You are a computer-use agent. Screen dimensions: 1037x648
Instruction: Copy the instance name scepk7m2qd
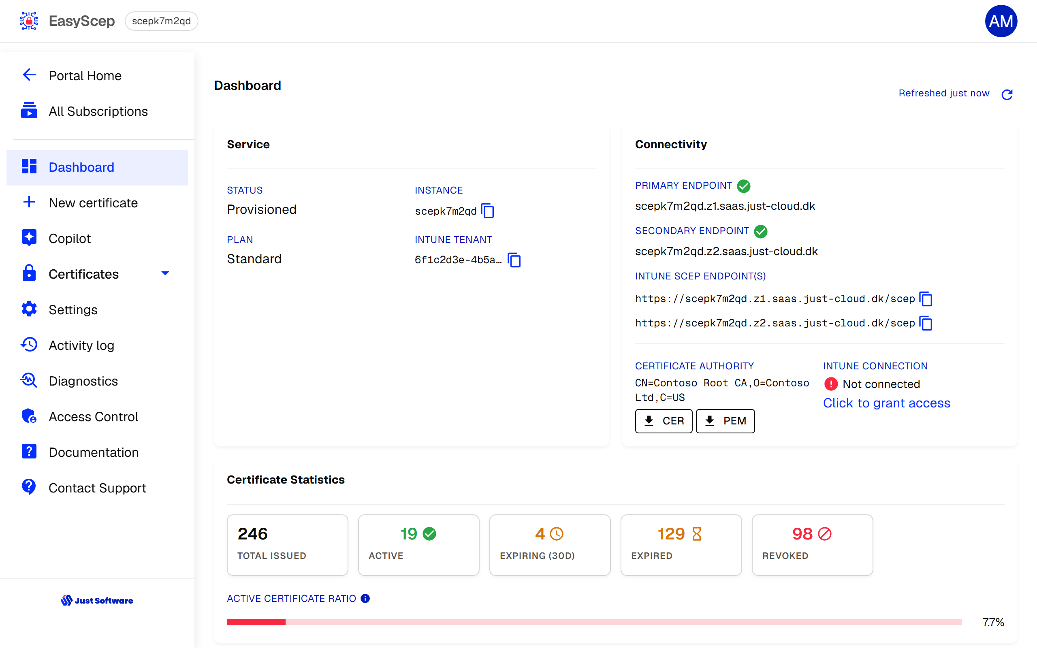[488, 211]
